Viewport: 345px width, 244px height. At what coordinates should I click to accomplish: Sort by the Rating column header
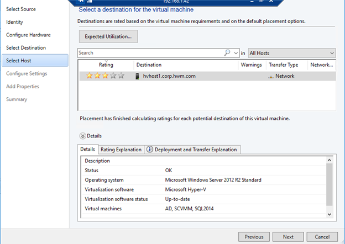pyautogui.click(x=106, y=65)
